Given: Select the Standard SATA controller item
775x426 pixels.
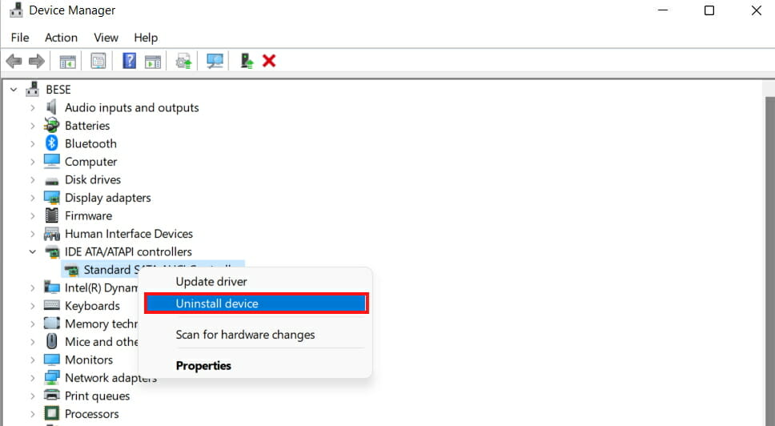Looking at the screenshot, I should pyautogui.click(x=153, y=270).
